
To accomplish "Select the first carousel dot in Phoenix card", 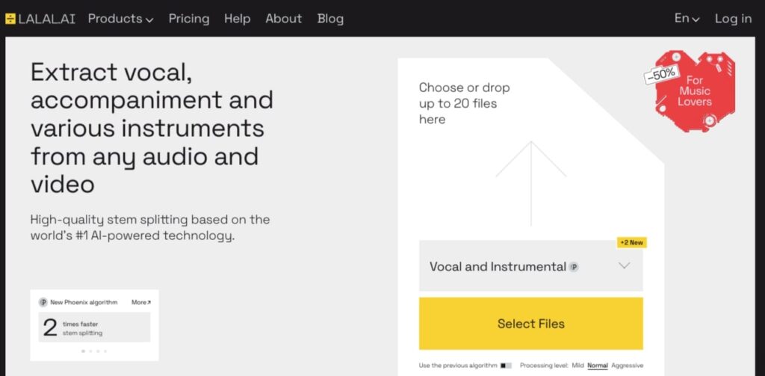I will pos(83,351).
